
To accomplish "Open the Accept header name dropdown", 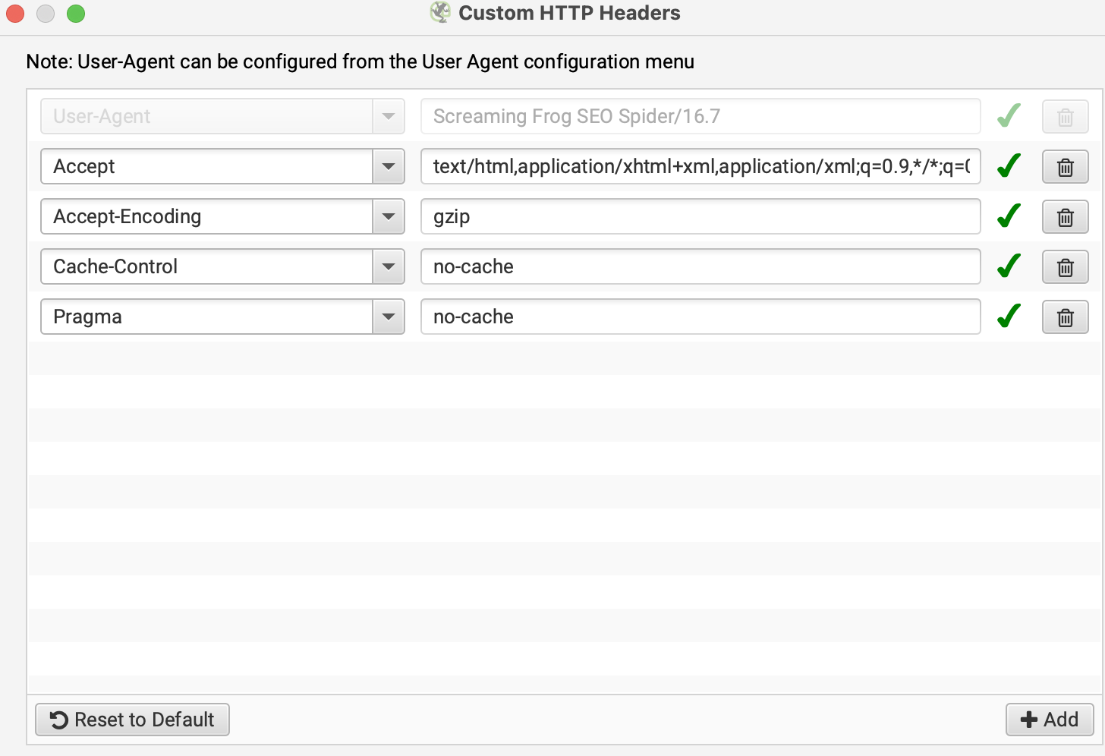I will pyautogui.click(x=389, y=166).
